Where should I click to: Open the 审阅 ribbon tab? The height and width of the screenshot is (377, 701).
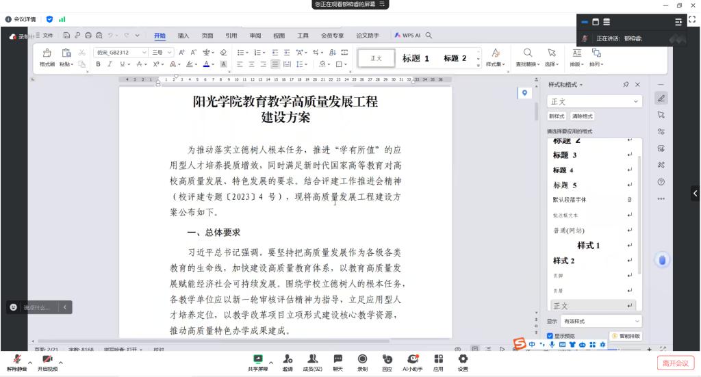(x=255, y=36)
